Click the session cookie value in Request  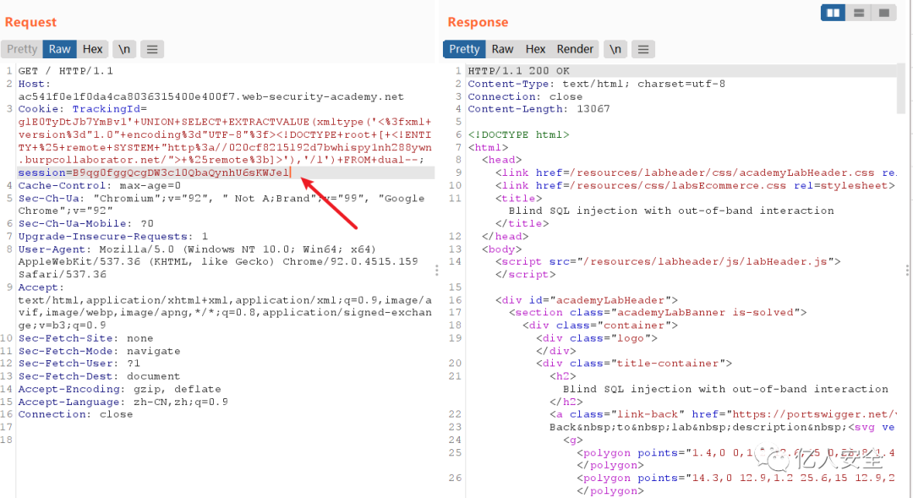pos(181,173)
